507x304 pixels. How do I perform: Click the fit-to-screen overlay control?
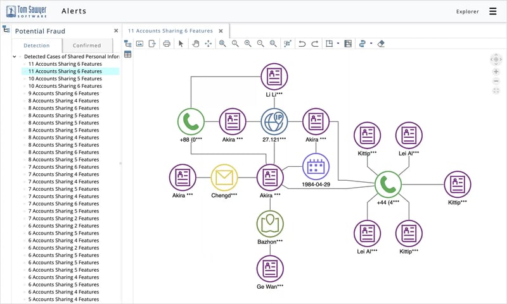[496, 91]
